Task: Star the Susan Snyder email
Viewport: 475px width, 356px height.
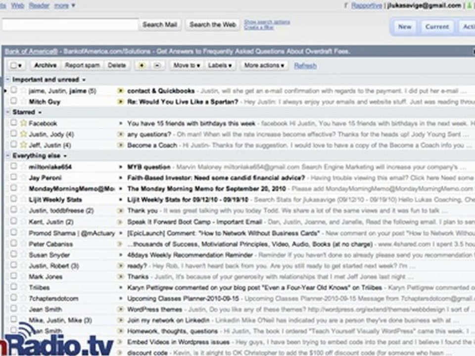Action: (x=23, y=255)
